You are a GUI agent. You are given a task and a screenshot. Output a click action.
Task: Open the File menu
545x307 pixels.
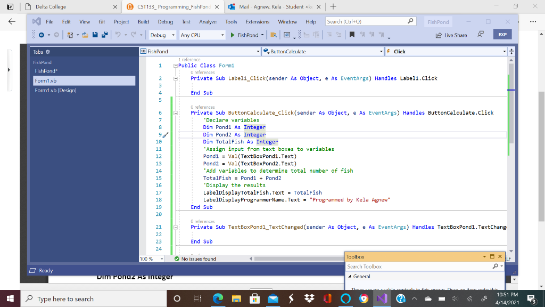pos(49,21)
